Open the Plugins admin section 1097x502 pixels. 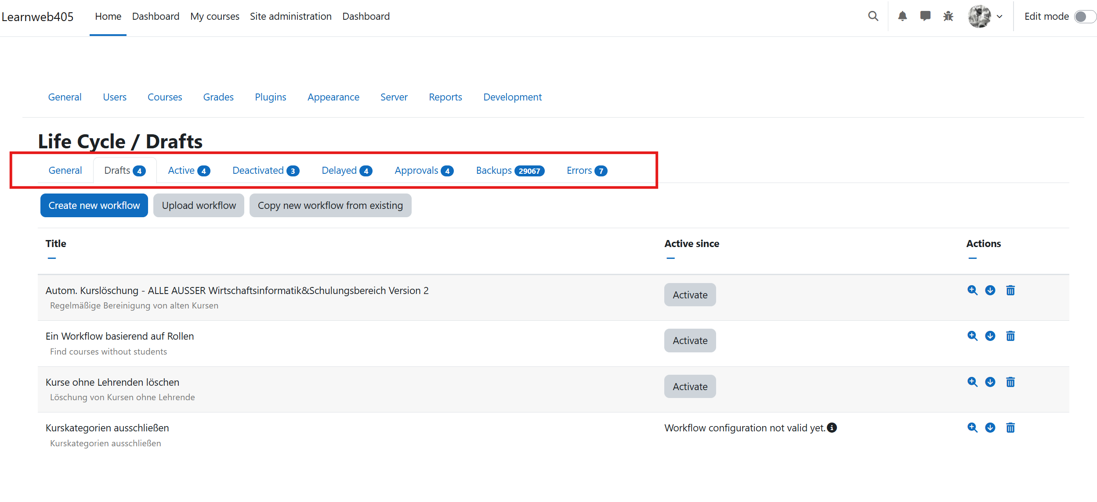(270, 97)
